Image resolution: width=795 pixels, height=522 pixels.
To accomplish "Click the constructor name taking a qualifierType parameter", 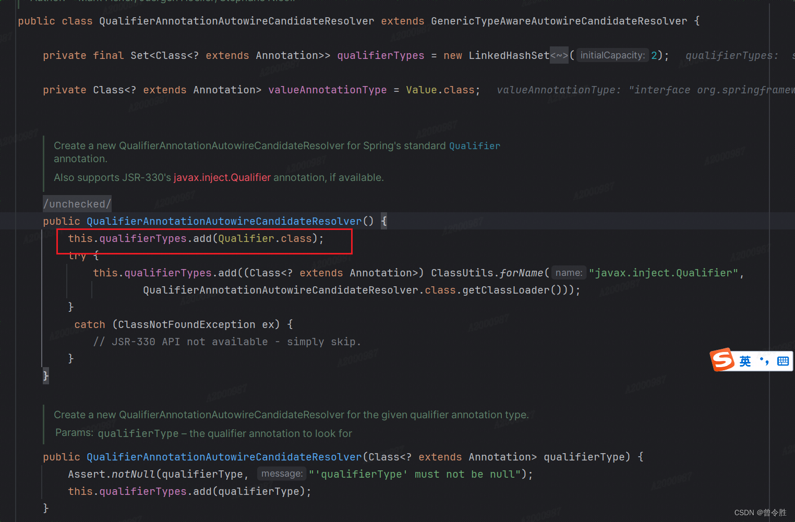I will 224,457.
